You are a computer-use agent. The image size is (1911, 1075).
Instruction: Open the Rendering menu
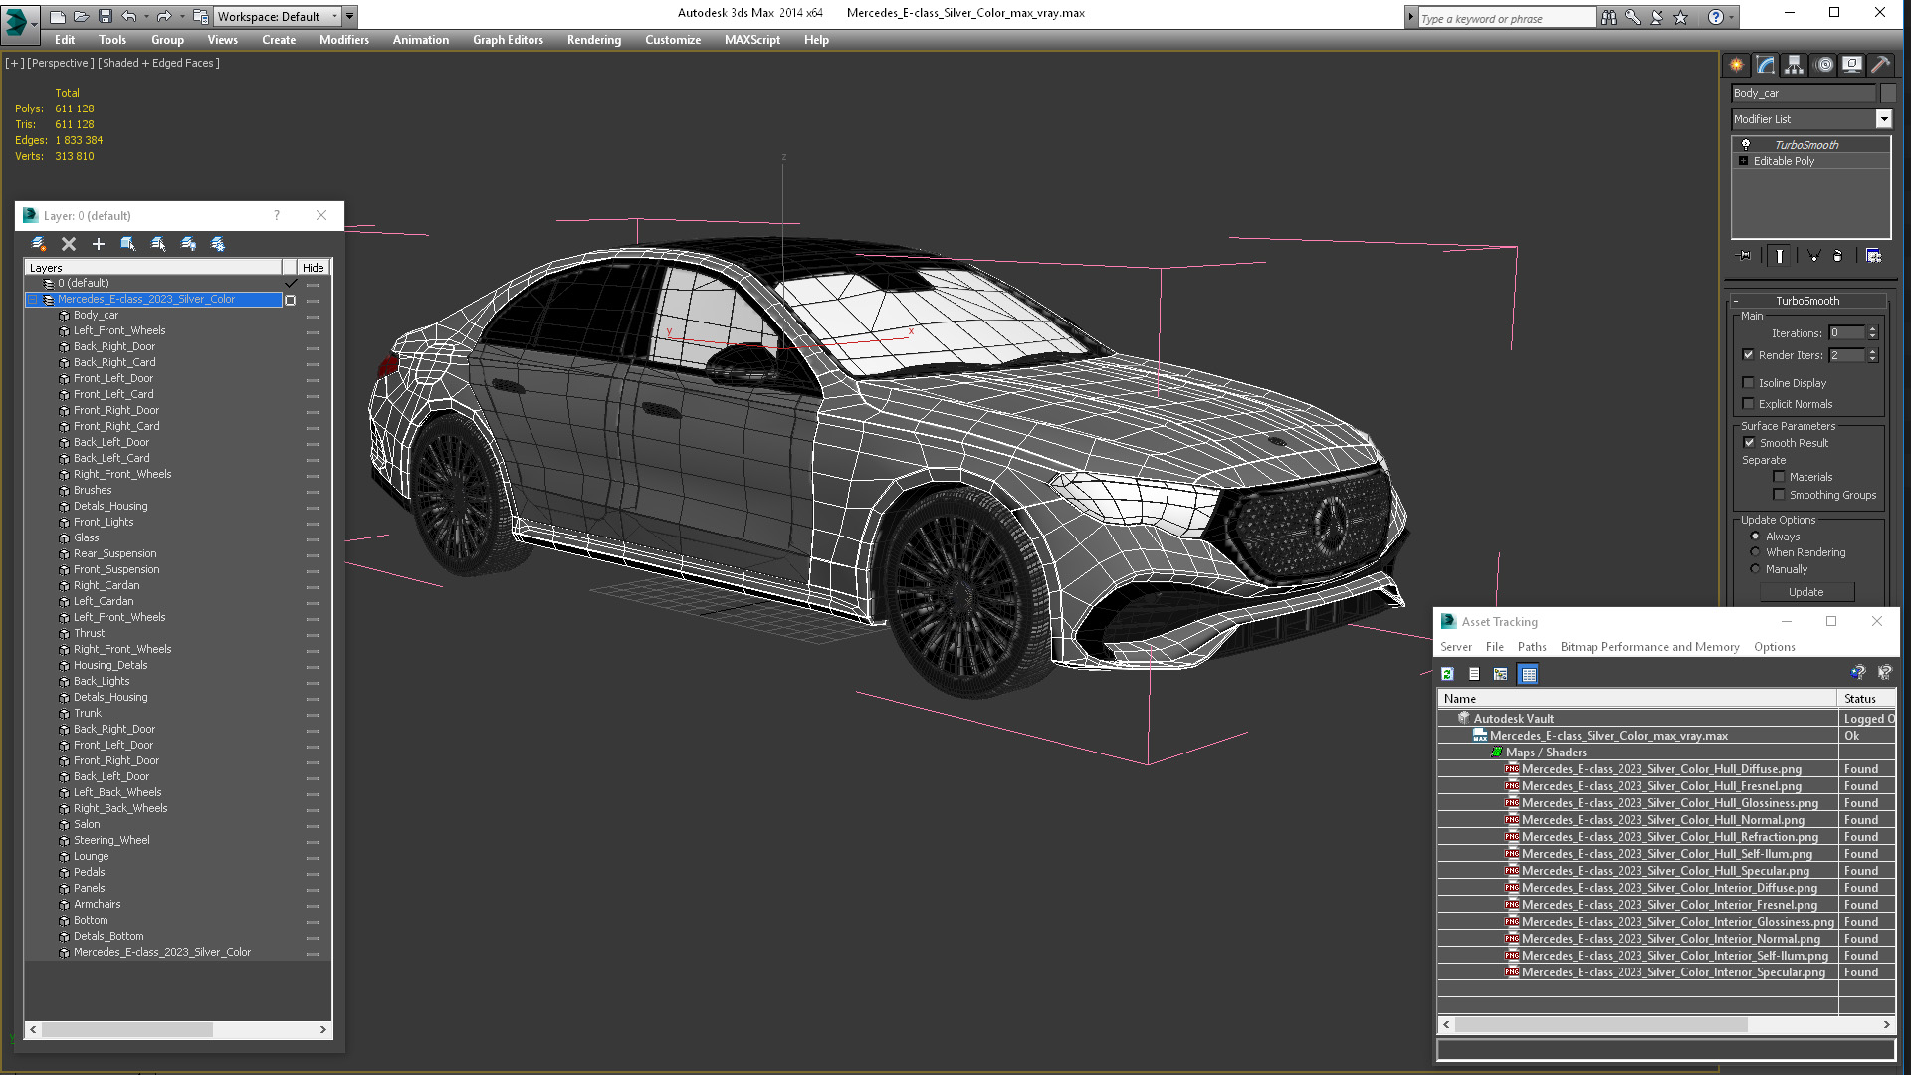tap(594, 40)
